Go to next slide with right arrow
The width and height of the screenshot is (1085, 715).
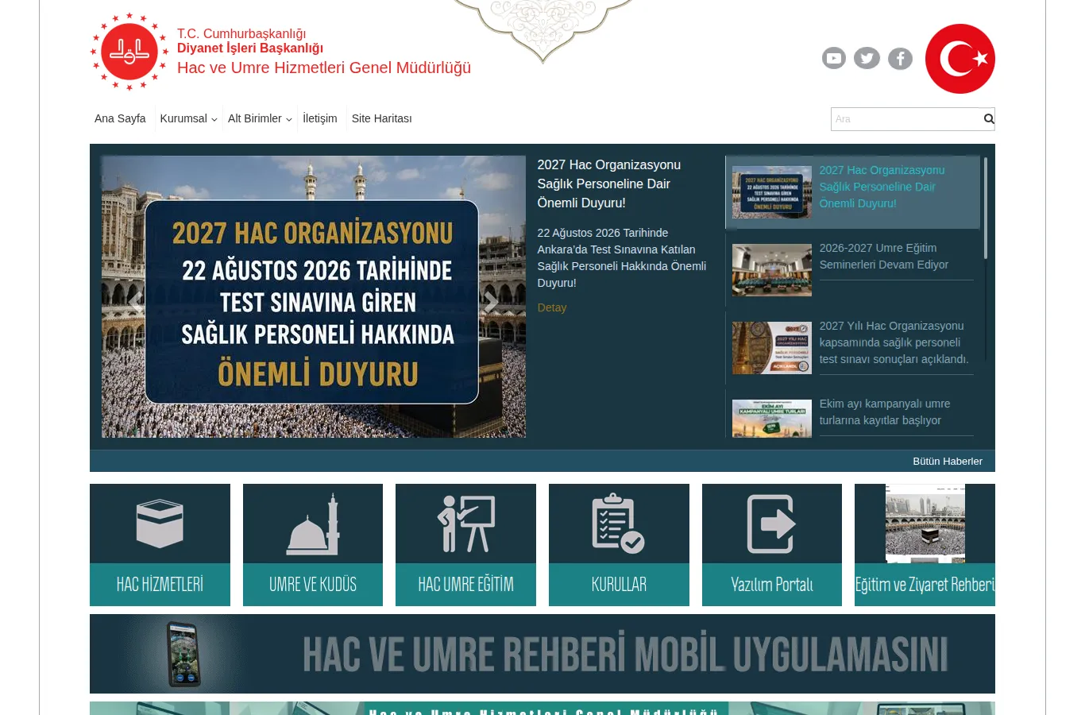(492, 302)
